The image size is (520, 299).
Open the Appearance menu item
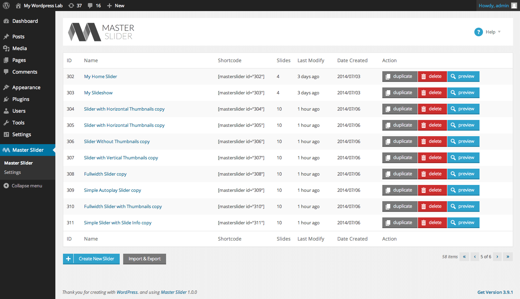28,87
